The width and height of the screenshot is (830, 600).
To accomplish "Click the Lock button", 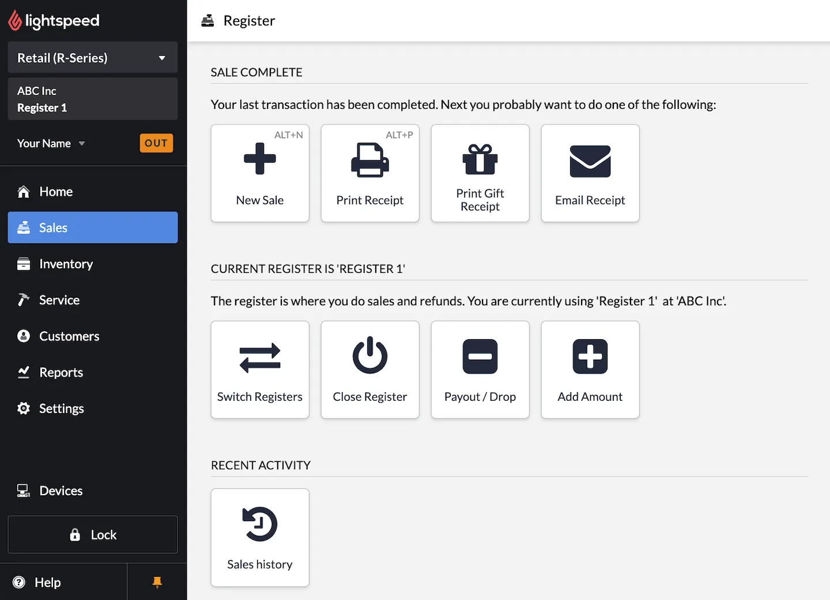I will [93, 535].
